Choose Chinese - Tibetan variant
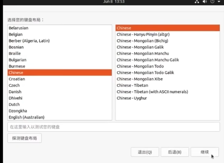The width and height of the screenshot is (224, 163). coord(167,85)
